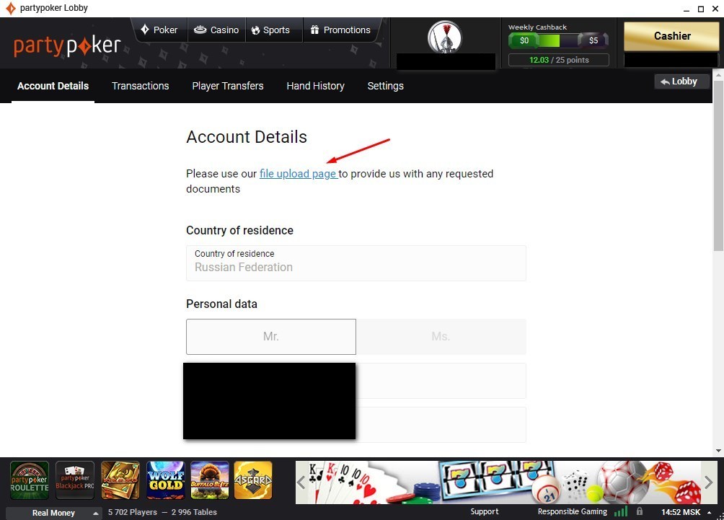Open the partypoker Roulette game icon
The width and height of the screenshot is (724, 520).
[x=29, y=479]
